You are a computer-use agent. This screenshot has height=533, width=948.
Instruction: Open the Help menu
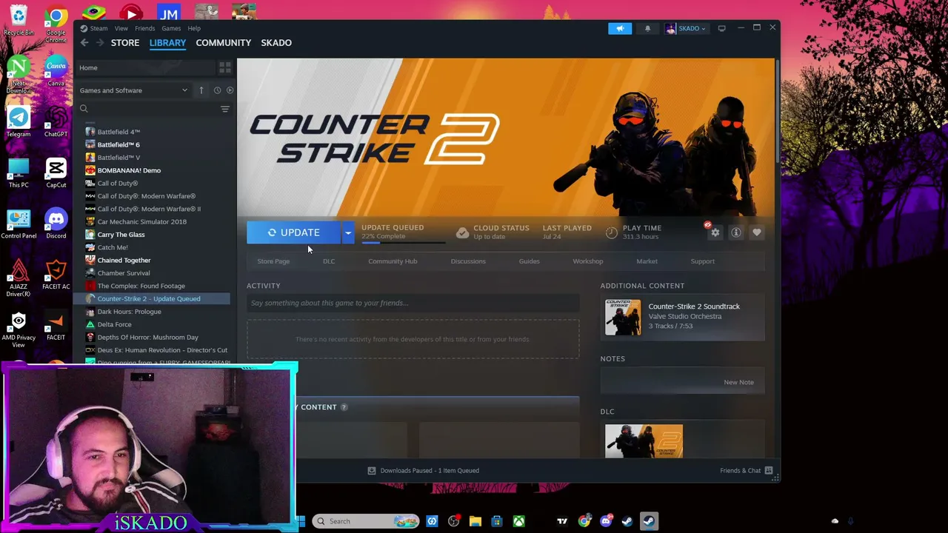click(194, 28)
